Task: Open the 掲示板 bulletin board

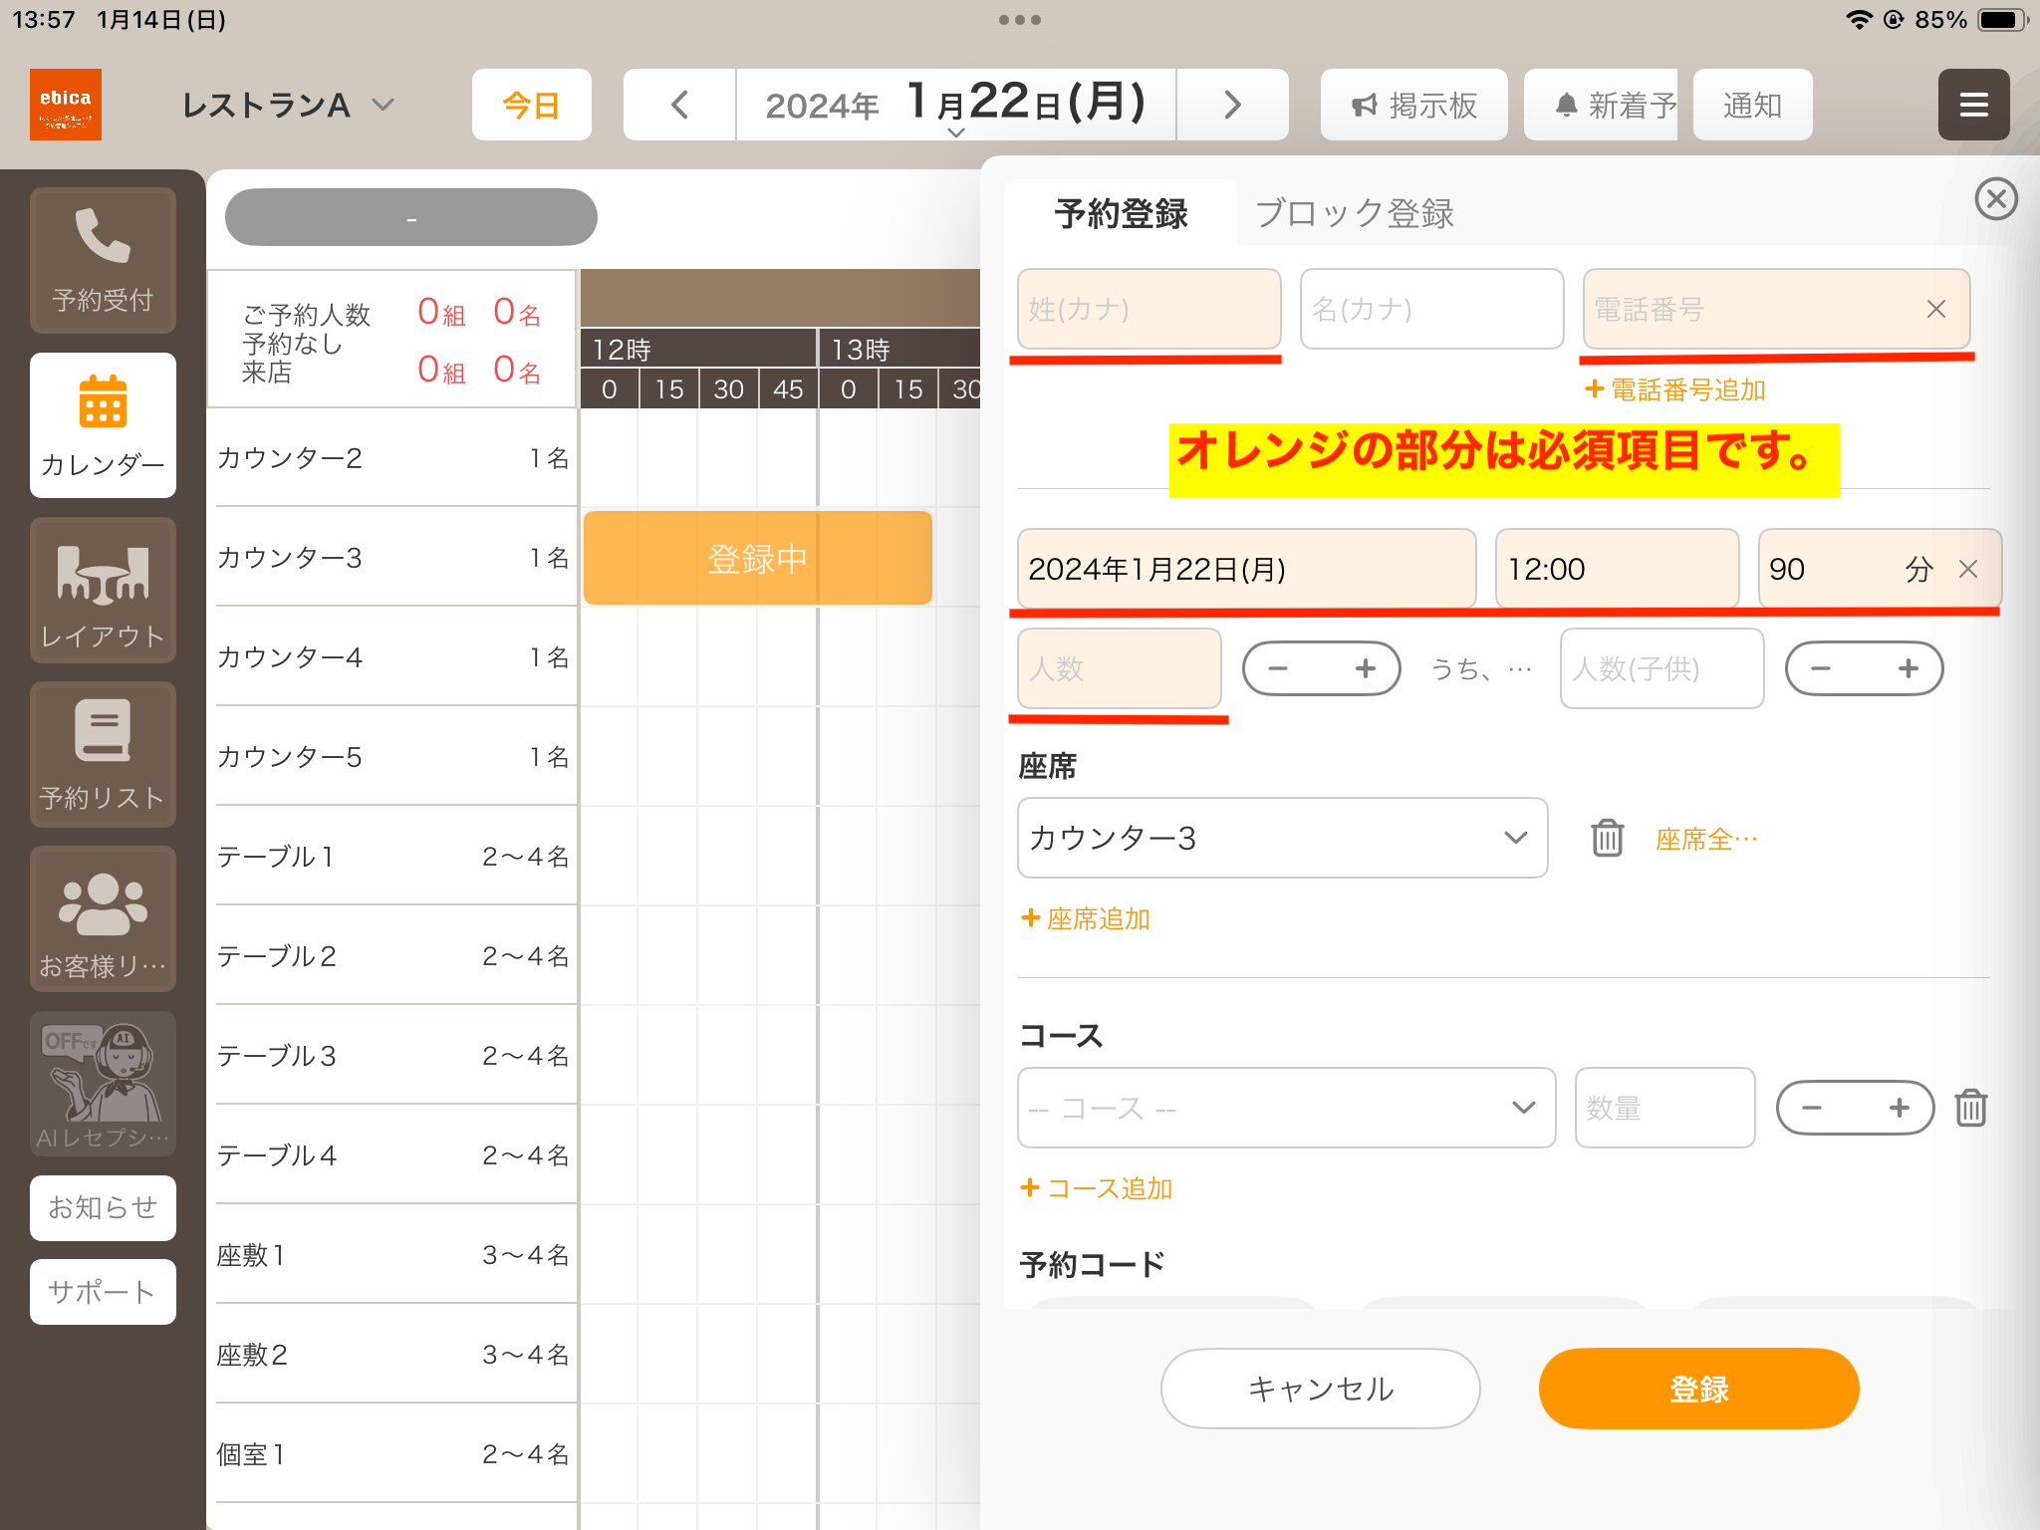Action: tap(1413, 105)
